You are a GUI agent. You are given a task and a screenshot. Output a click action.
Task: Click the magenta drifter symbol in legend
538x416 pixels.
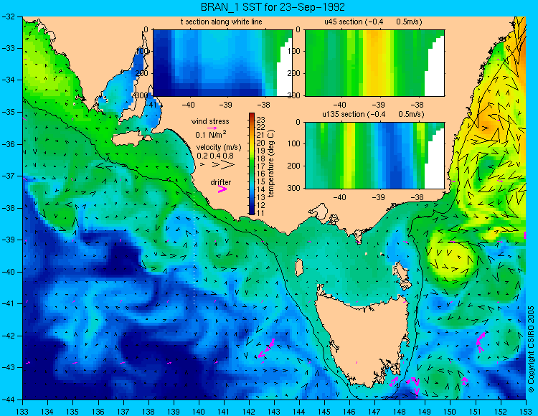click(x=222, y=189)
